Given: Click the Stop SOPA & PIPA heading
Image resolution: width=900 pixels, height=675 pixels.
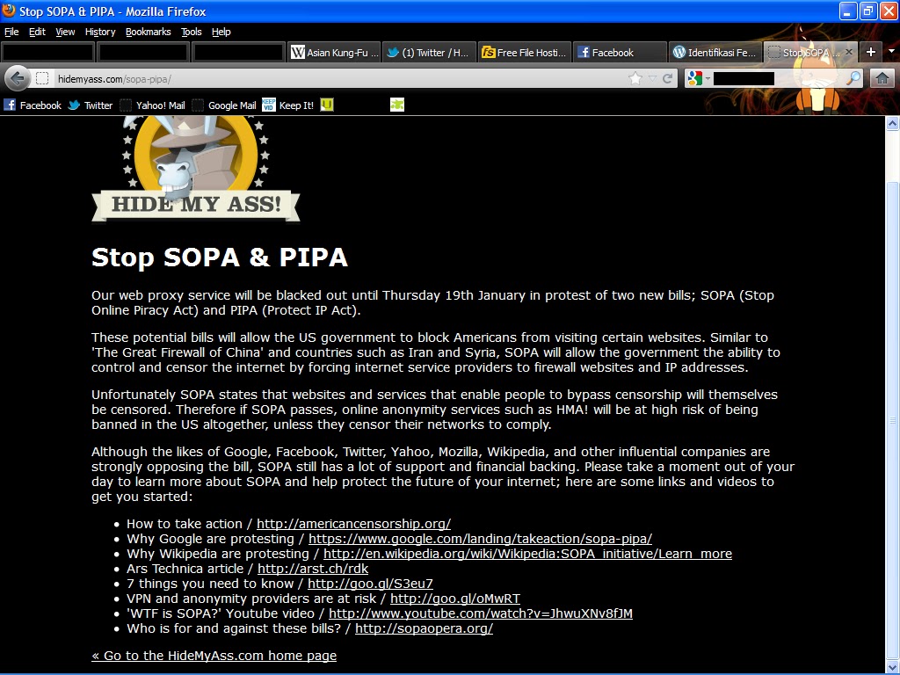Looking at the screenshot, I should coord(220,258).
